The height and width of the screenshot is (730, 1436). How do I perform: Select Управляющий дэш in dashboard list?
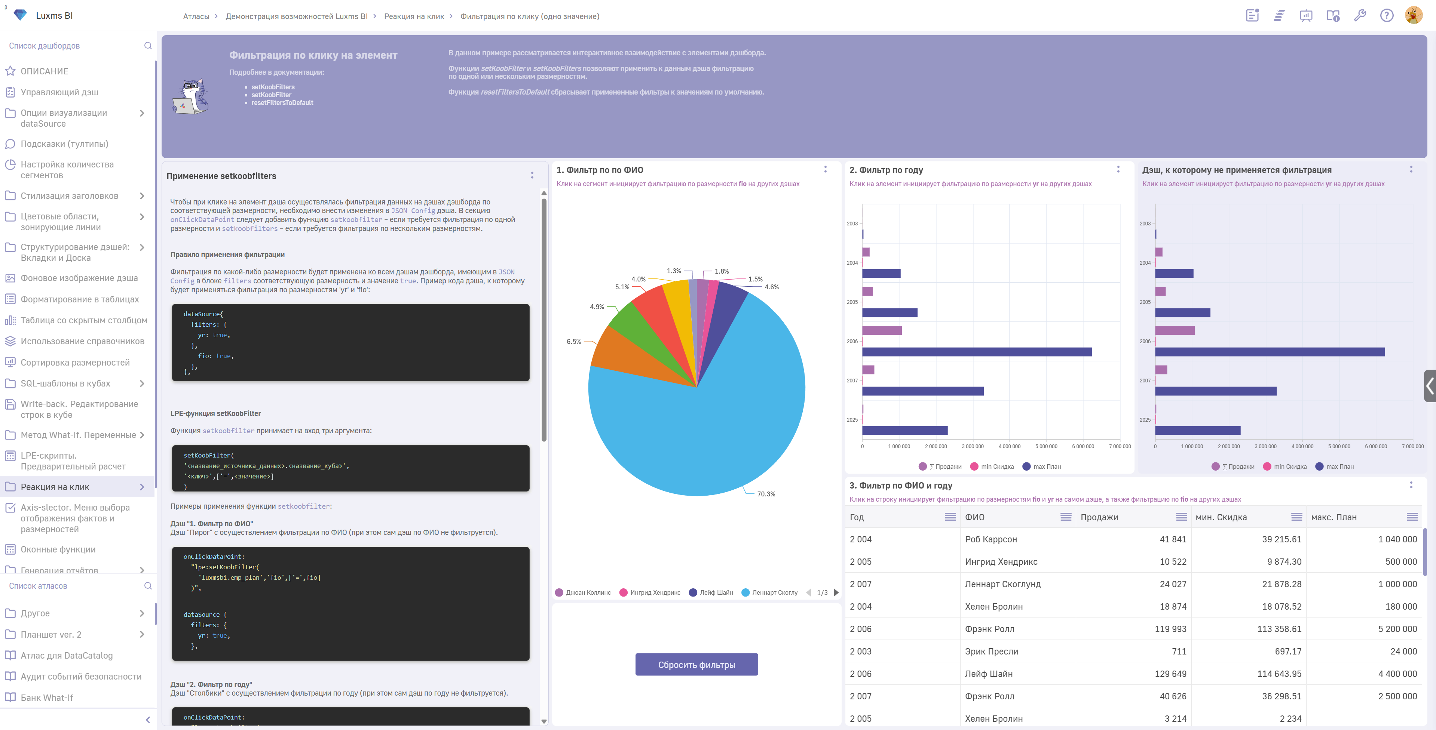(59, 92)
